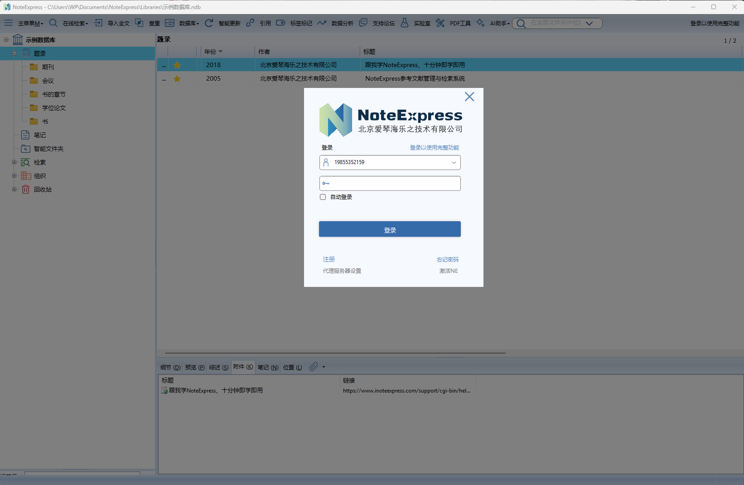Click the online search magnifier icon
Image resolution: width=744 pixels, height=485 pixels.
[53, 23]
